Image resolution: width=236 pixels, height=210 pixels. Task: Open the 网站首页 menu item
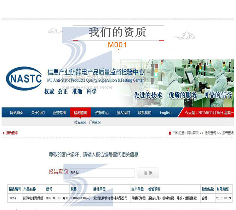tap(17, 113)
